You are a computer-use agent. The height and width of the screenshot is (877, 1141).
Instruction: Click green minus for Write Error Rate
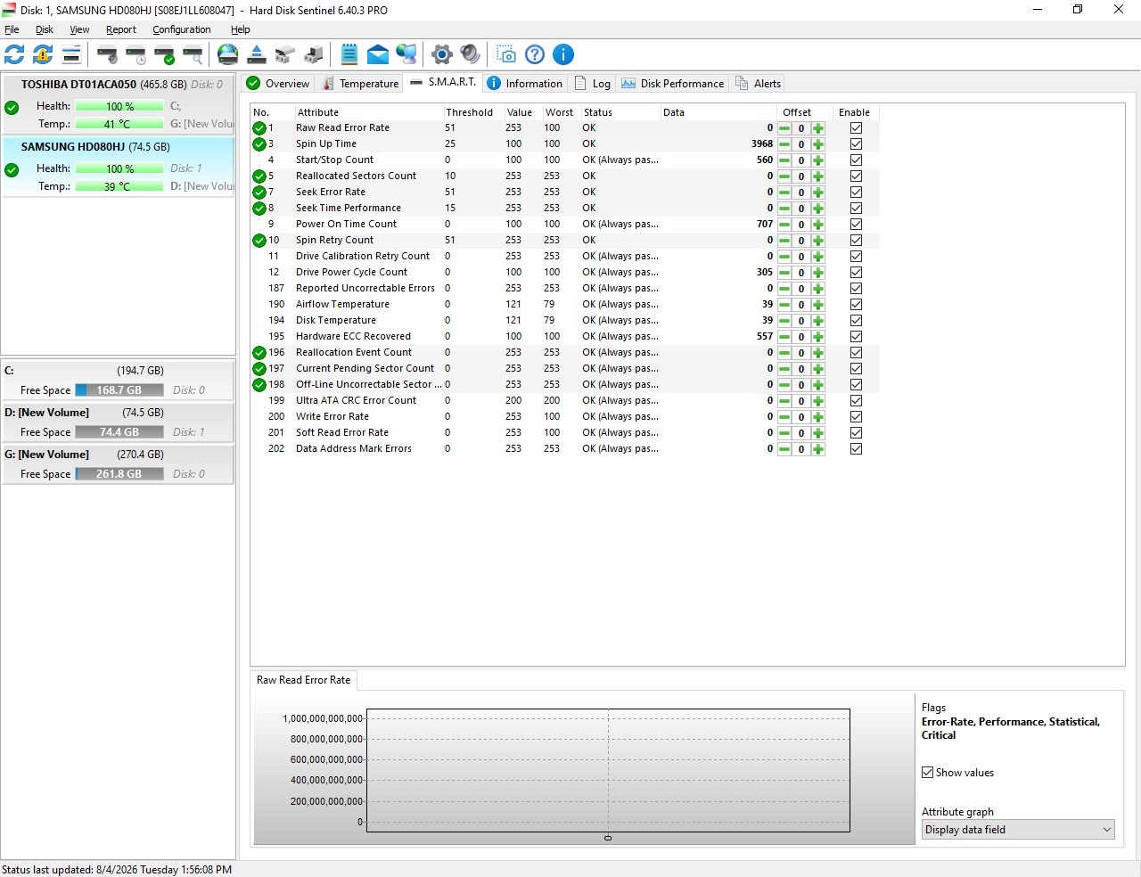coord(784,417)
